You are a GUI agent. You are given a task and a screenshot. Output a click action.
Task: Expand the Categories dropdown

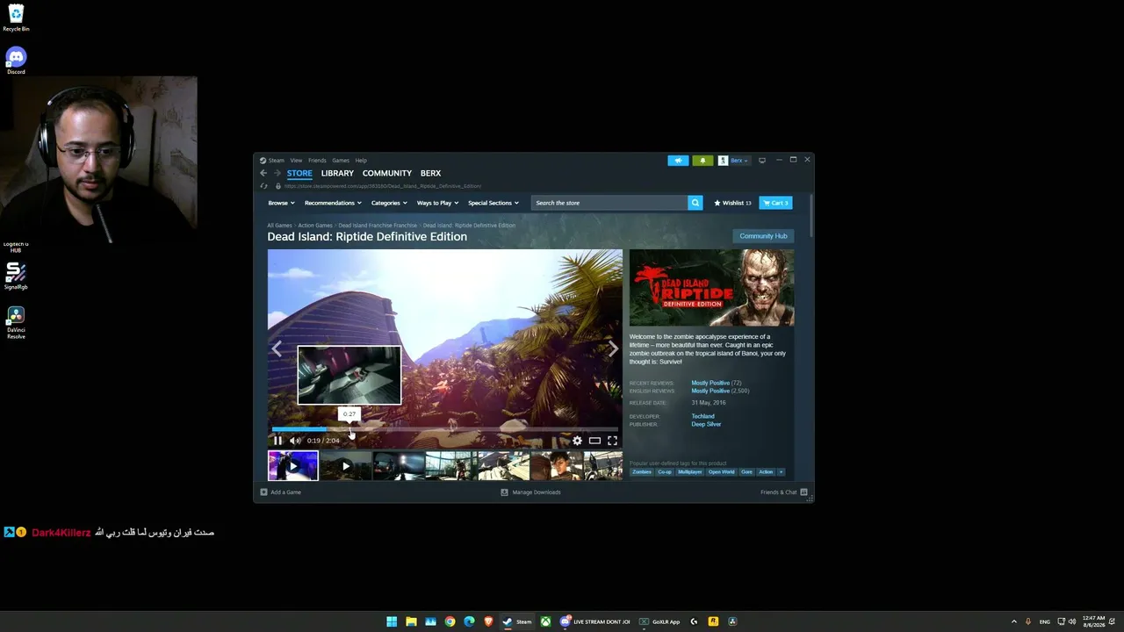(389, 203)
